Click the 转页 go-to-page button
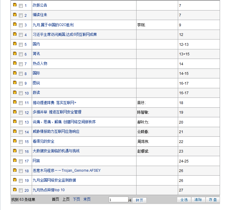This screenshot has height=210, width=226. point(139,200)
